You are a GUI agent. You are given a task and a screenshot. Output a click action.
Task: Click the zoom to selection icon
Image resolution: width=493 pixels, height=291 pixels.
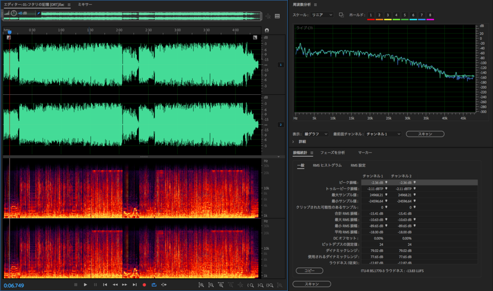click(x=270, y=285)
